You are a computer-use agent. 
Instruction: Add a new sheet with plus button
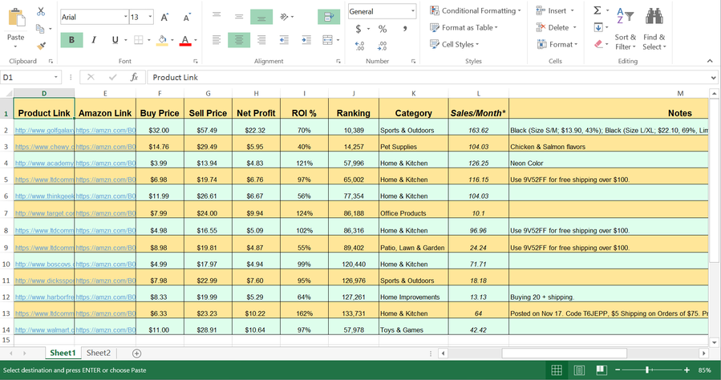pos(136,354)
